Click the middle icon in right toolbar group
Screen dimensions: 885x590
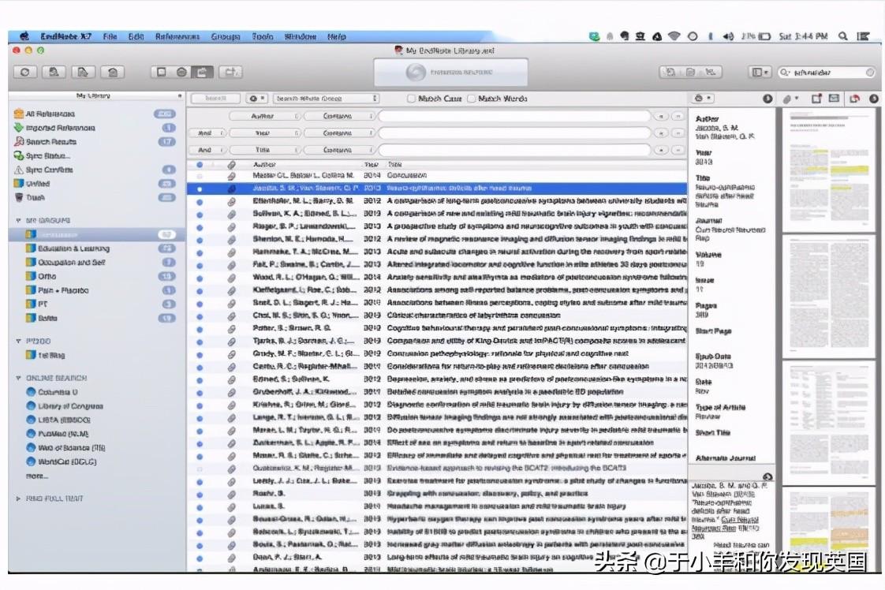pos(690,73)
